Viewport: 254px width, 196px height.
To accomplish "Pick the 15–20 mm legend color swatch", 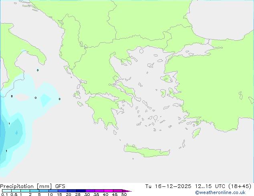I will point(62,191).
